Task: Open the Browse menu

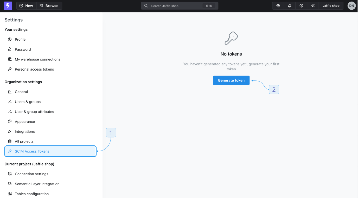Action: pos(49,6)
